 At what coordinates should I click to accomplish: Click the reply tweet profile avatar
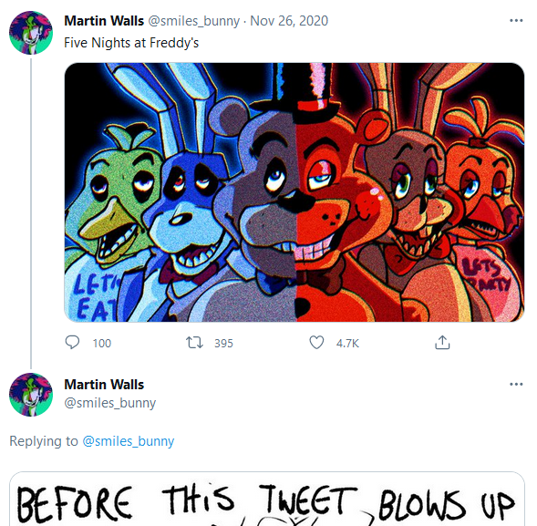(x=31, y=395)
